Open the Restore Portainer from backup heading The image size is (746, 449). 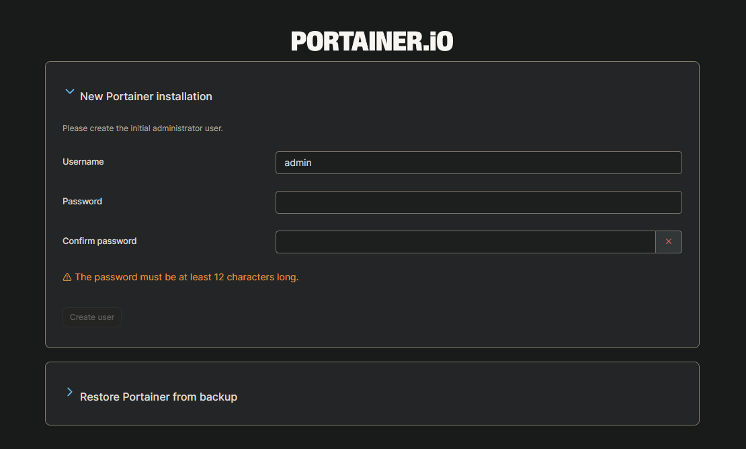(x=159, y=397)
